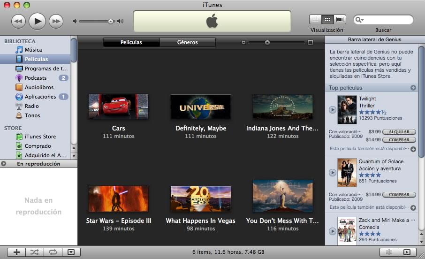425x259 pixels.
Task: Open Podcasts library
Action: pos(35,78)
